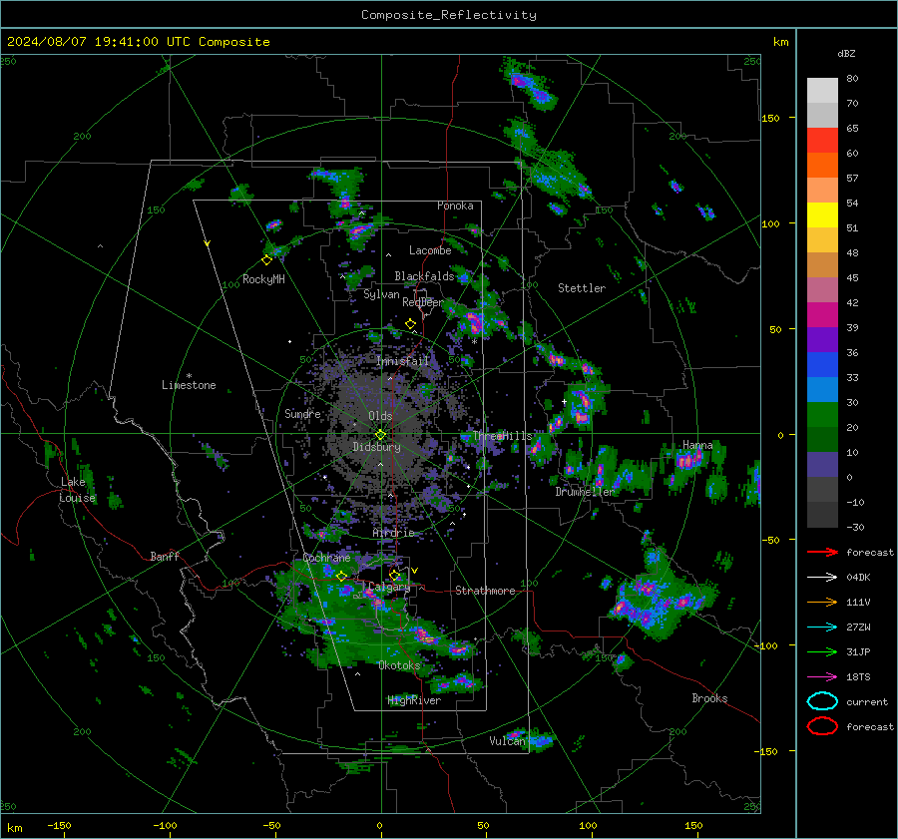Click the ThreeHills label
The width and height of the screenshot is (898, 839).
pos(502,436)
